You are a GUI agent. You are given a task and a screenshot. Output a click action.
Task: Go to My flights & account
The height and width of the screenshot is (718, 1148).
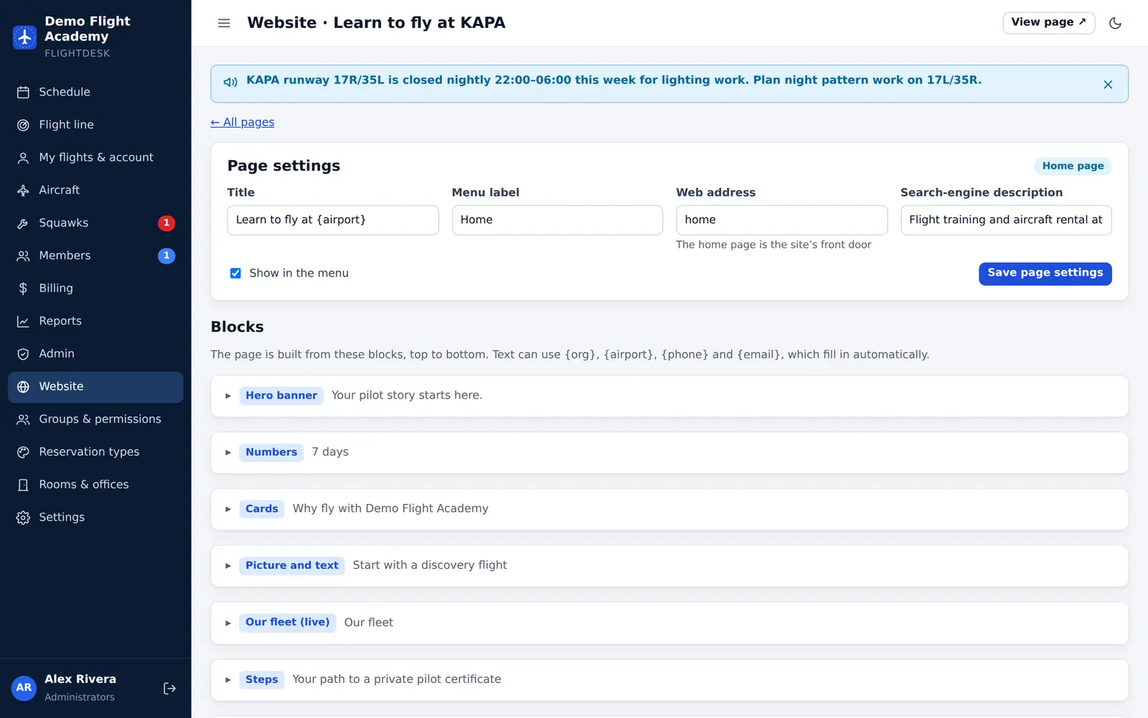click(95, 157)
